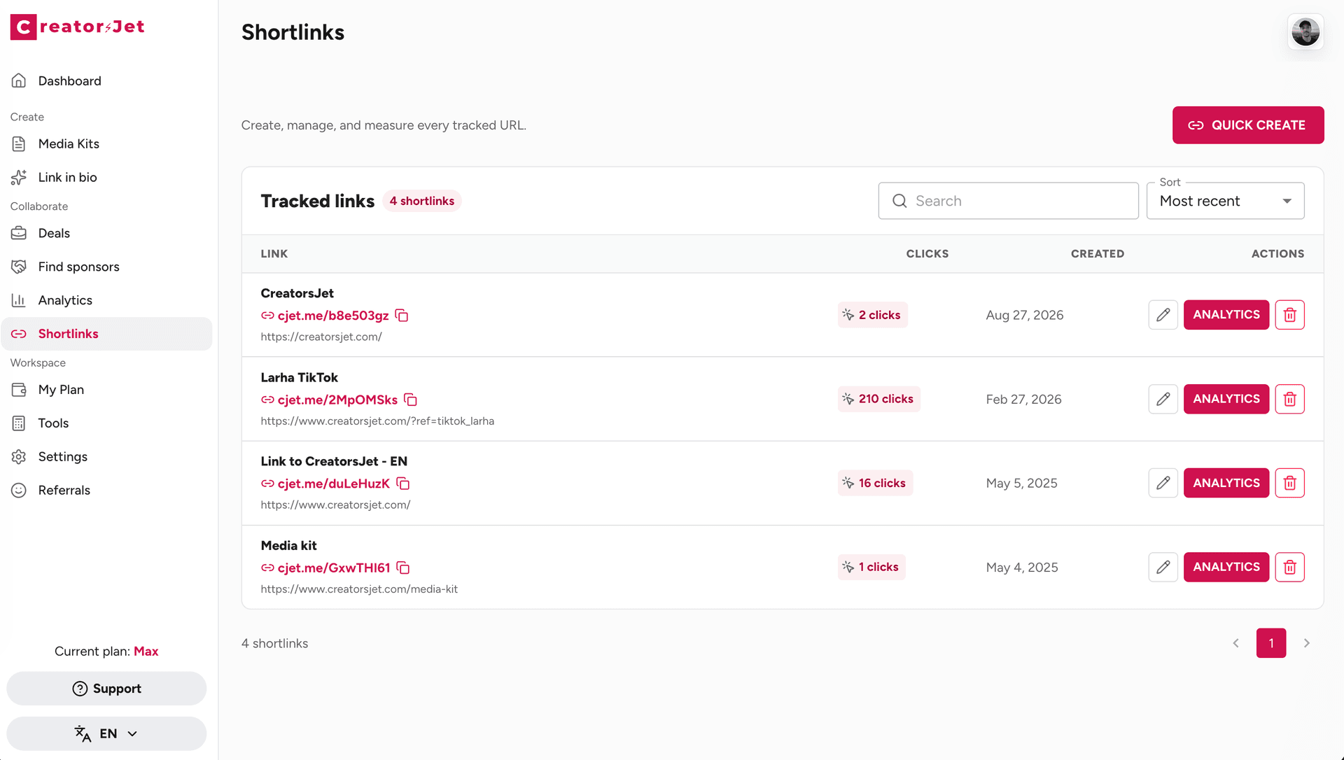Click the 16 clicks badge

point(875,483)
